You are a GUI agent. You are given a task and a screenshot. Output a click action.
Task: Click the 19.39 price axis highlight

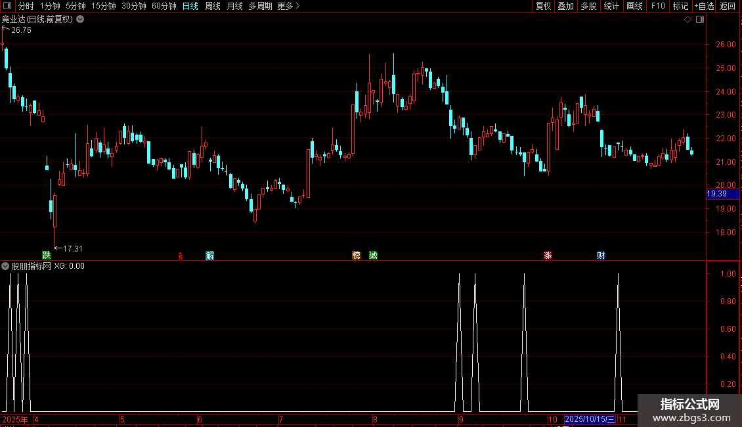pos(722,194)
